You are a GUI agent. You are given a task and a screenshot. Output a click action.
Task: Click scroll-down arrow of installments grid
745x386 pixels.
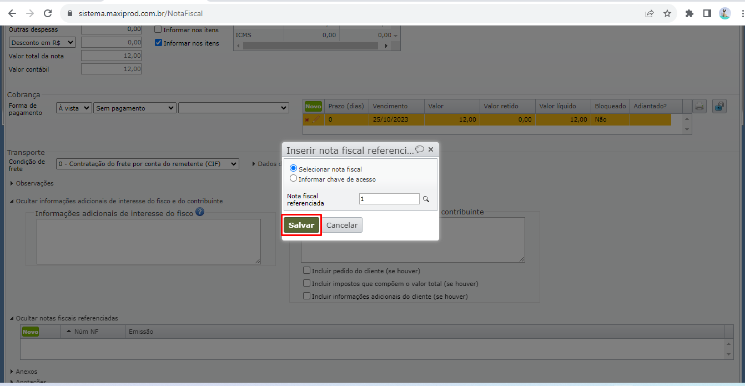tap(688, 129)
